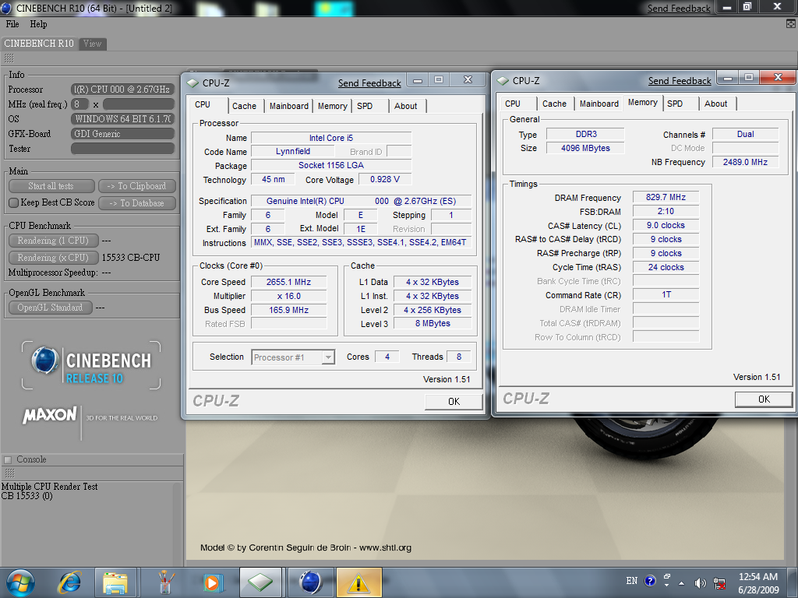
Task: Click the "2655.1 MHz" core speed value
Action: point(288,282)
